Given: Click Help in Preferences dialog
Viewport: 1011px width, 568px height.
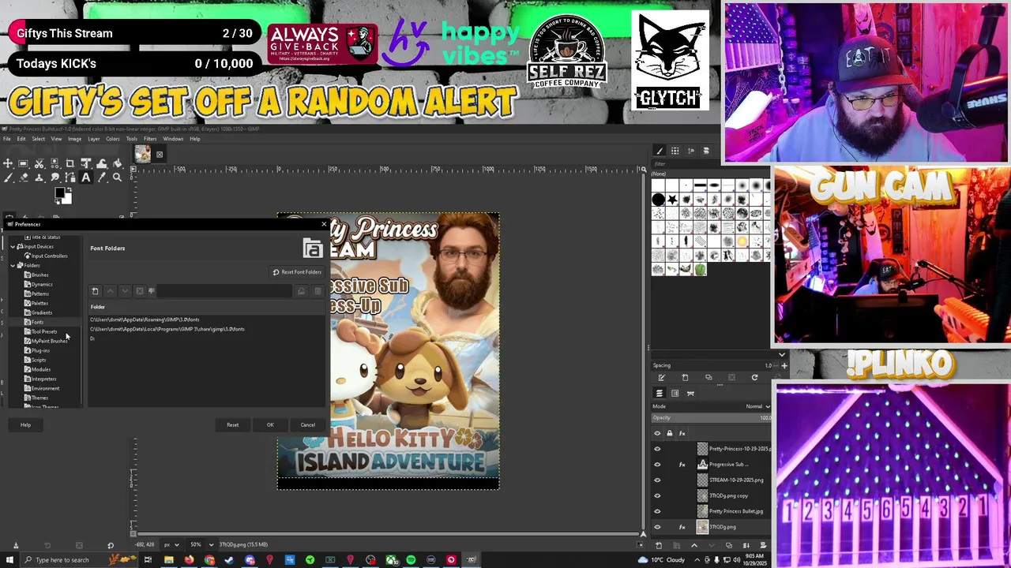Looking at the screenshot, I should [25, 425].
